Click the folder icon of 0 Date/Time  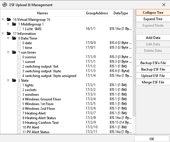pyautogui.click(x=14, y=38)
